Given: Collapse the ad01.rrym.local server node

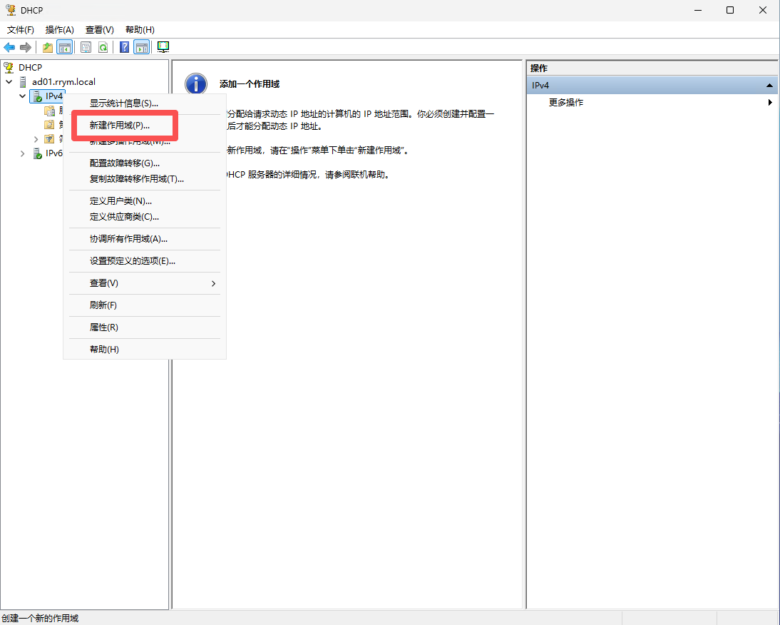Looking at the screenshot, I should [x=9, y=81].
